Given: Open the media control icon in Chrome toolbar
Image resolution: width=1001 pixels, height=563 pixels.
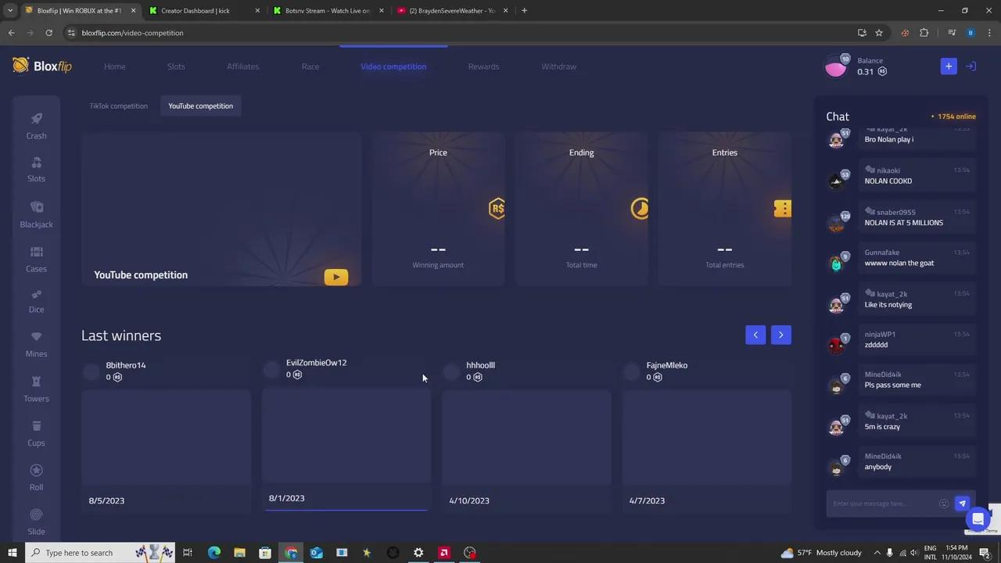Looking at the screenshot, I should [952, 33].
